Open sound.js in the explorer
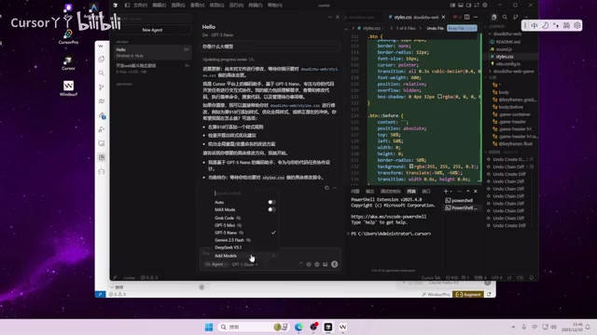The width and height of the screenshot is (597, 335). pyautogui.click(x=504, y=49)
